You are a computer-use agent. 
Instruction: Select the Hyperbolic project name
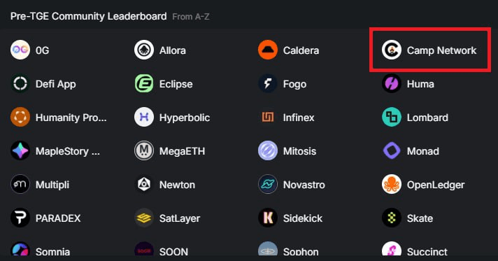click(x=185, y=118)
